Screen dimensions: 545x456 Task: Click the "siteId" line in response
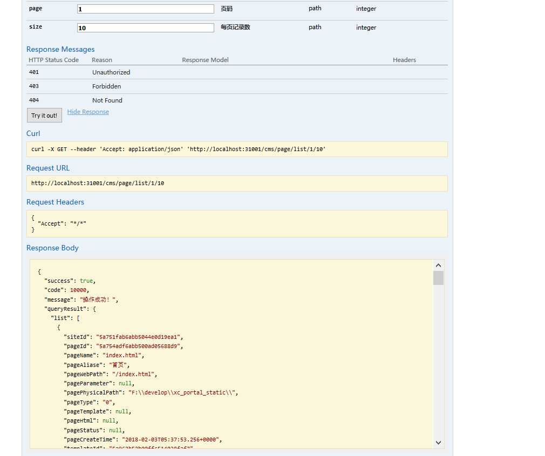coord(124,337)
